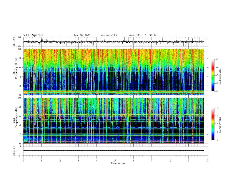
Task: Click the "-3" label on lower colorbar
Action: [x=217, y=108]
